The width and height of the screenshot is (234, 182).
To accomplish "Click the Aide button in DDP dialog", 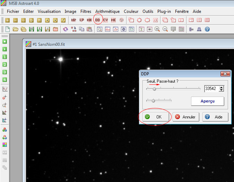I will click(x=215, y=117).
